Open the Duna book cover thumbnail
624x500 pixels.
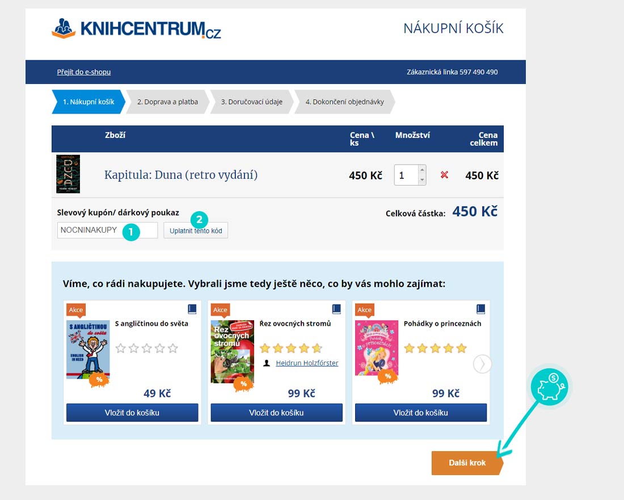[68, 174]
